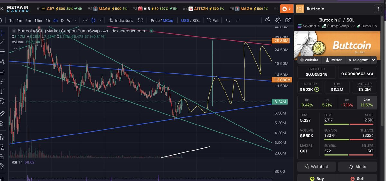The image size is (386, 181).
Task: Expand the social links dropdown arrow
Action: (x=374, y=60)
